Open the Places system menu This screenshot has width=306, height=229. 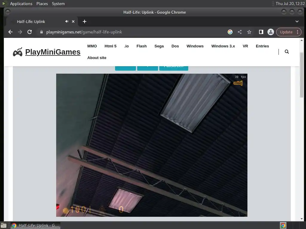pyautogui.click(x=42, y=4)
